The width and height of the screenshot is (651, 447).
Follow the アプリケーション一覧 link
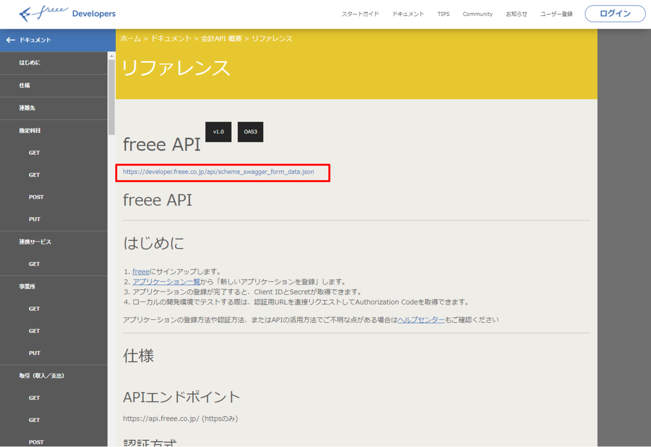coord(166,282)
